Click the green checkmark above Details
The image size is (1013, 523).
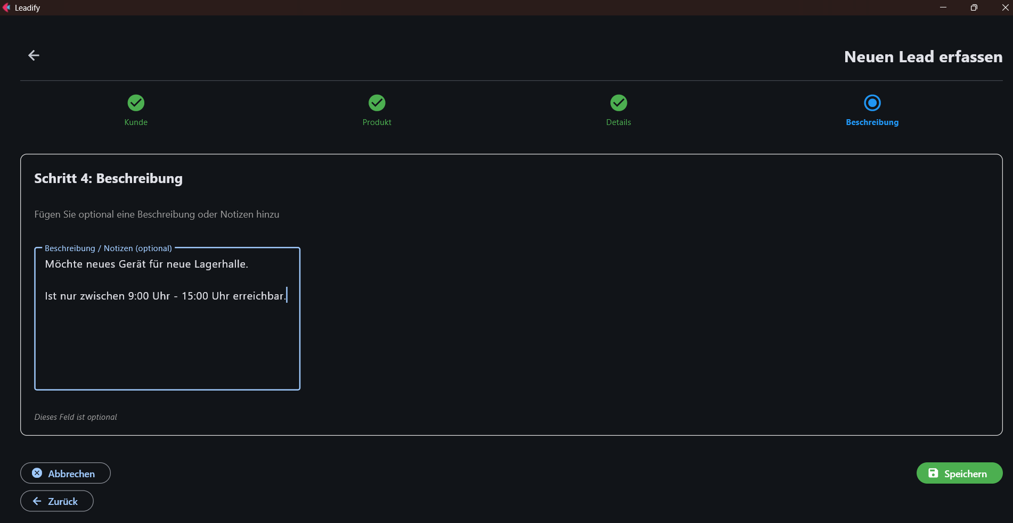coord(618,103)
